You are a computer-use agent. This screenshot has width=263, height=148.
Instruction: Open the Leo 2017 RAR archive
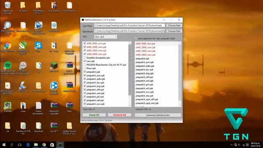point(54,127)
